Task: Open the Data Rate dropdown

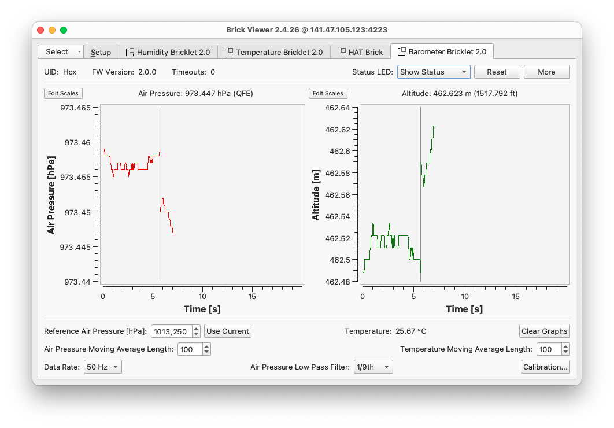Action: point(102,367)
